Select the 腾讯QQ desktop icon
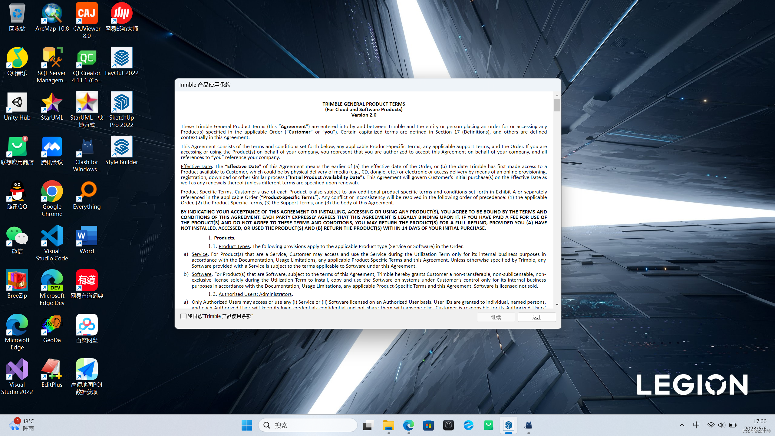775x436 pixels. tap(17, 195)
